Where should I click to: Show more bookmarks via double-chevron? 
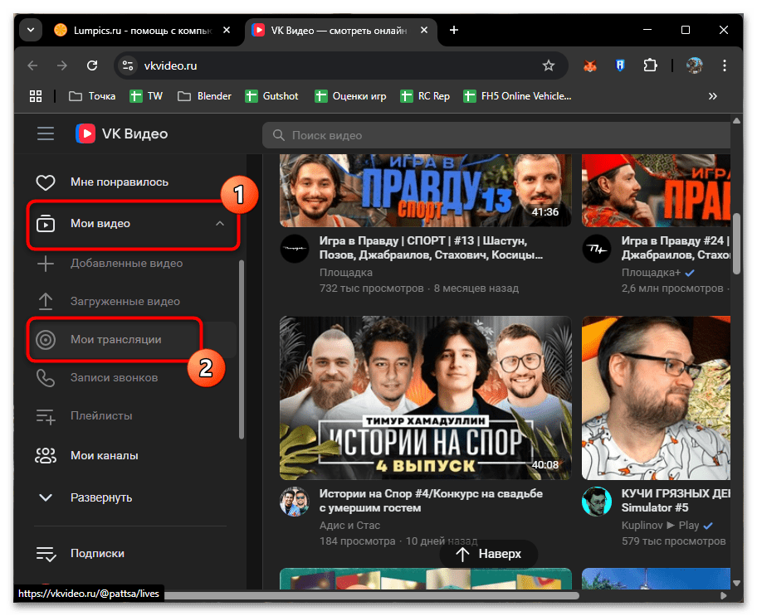(712, 96)
